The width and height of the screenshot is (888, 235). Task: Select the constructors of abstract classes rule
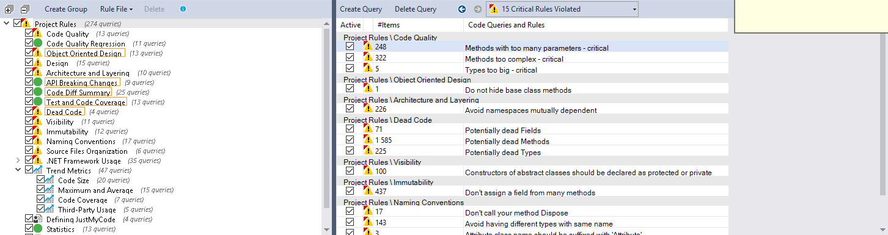[x=588, y=172]
